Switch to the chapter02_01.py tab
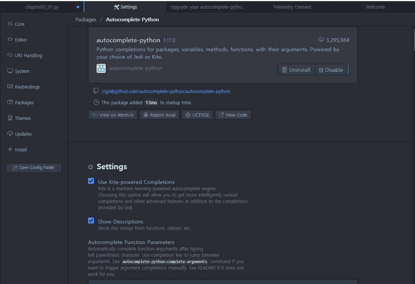This screenshot has height=284, width=415. click(42, 7)
